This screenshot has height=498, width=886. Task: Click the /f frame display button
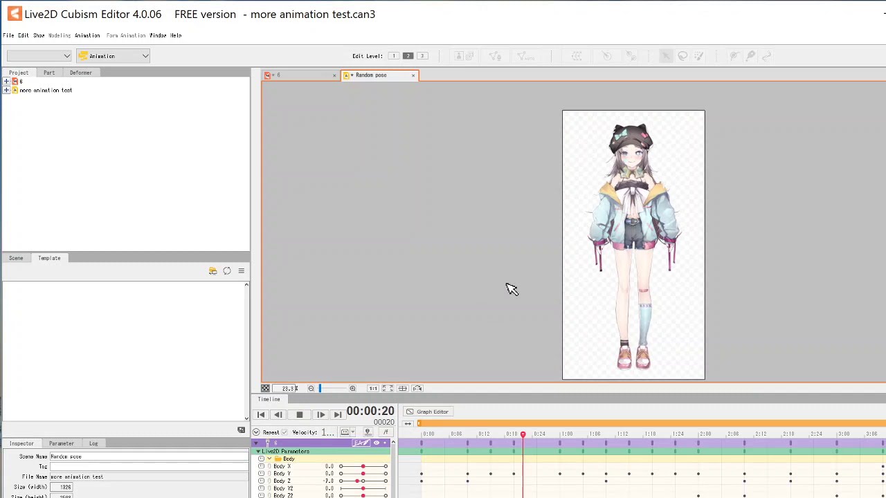pos(386,432)
